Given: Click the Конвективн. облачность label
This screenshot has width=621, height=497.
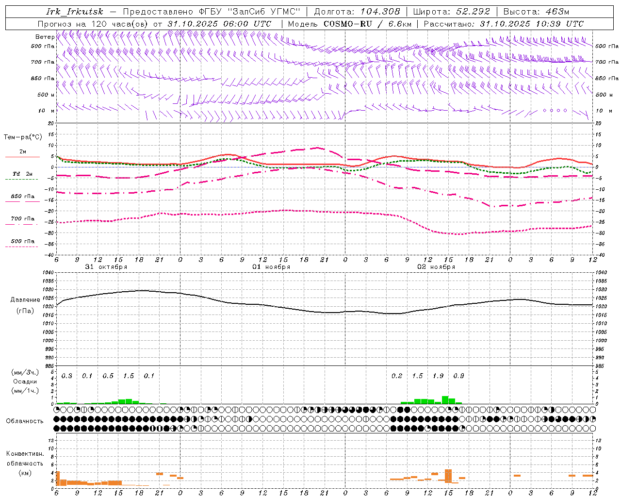Looking at the screenshot, I should tap(25, 458).
